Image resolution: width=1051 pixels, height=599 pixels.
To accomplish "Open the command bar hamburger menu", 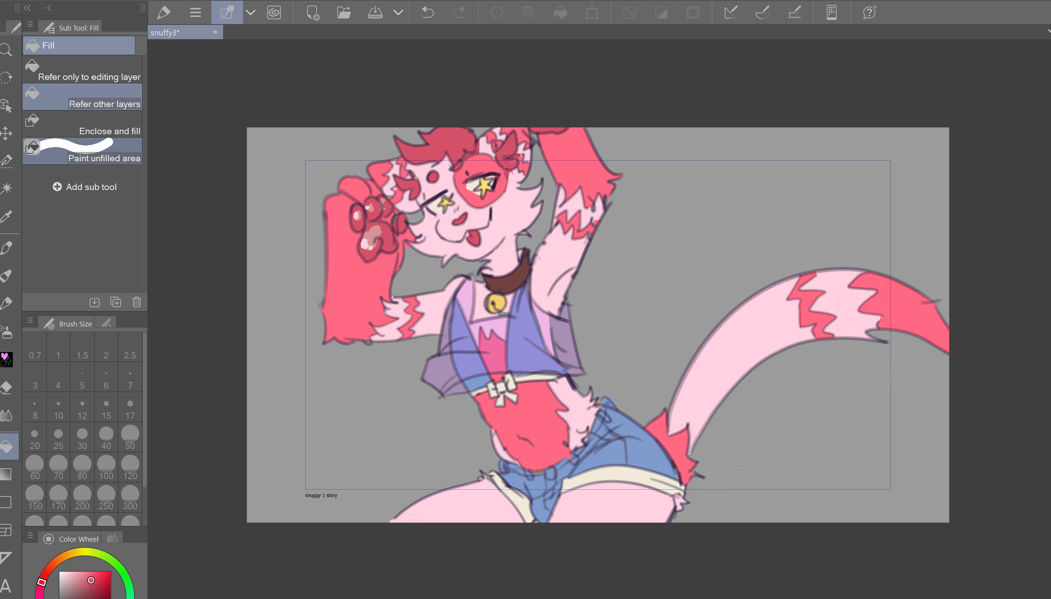I will click(x=195, y=12).
